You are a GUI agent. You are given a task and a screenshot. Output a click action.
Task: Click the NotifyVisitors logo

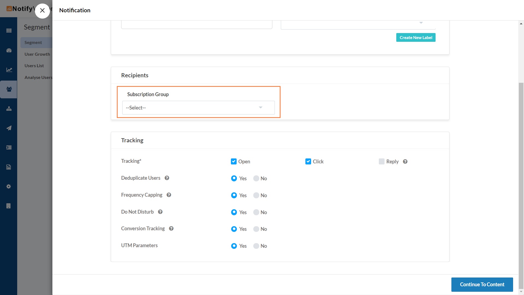click(20, 9)
